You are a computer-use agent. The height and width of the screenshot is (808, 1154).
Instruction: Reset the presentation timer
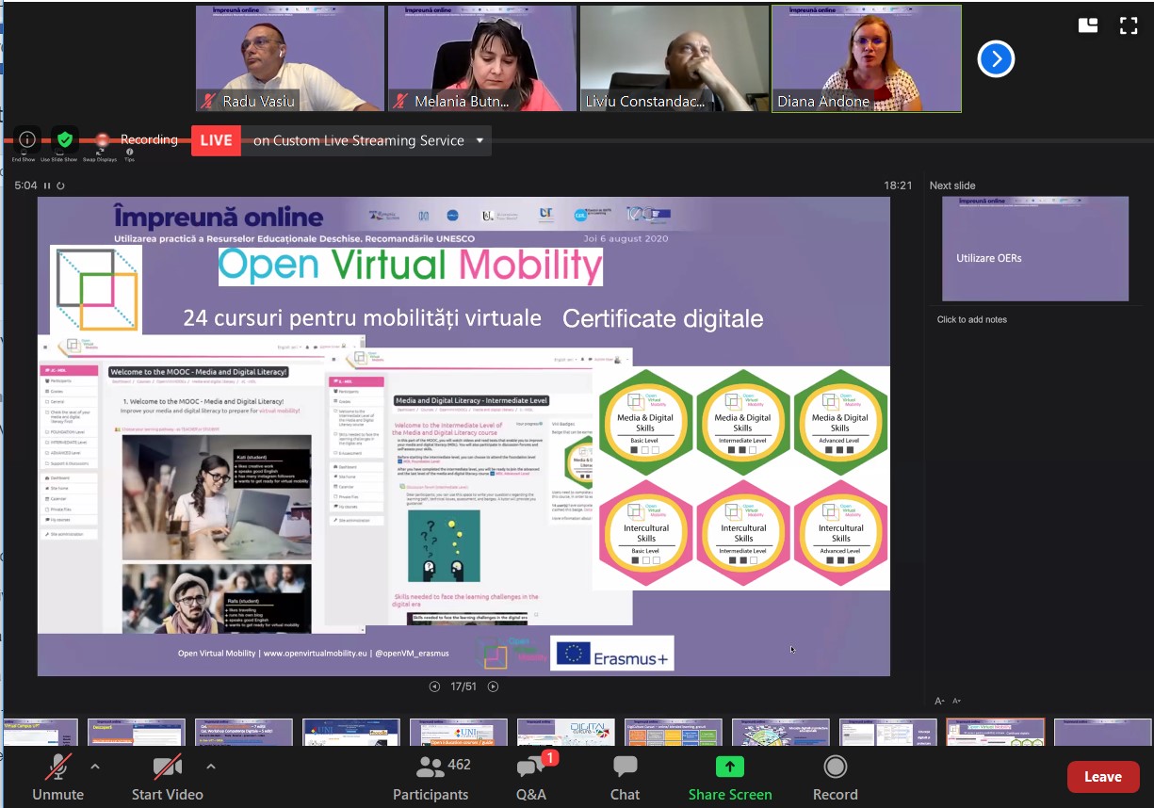pyautogui.click(x=60, y=186)
